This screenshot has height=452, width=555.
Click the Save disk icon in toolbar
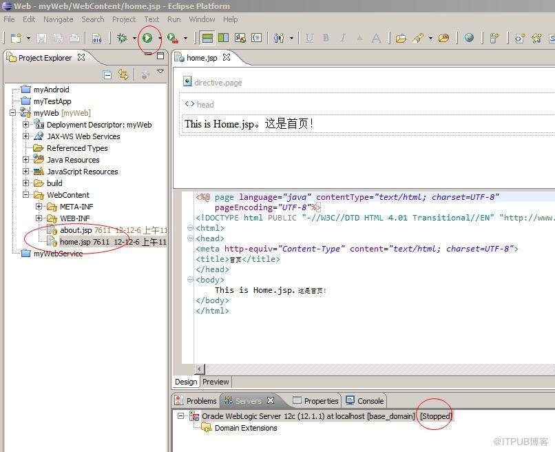[x=42, y=38]
